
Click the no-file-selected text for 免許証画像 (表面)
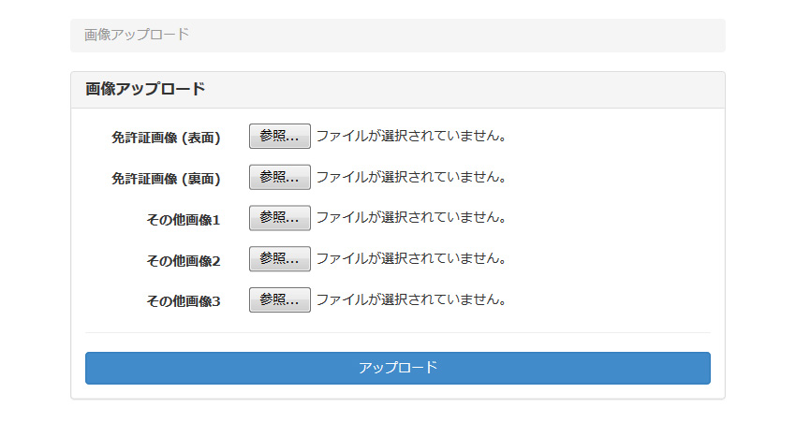tap(411, 137)
